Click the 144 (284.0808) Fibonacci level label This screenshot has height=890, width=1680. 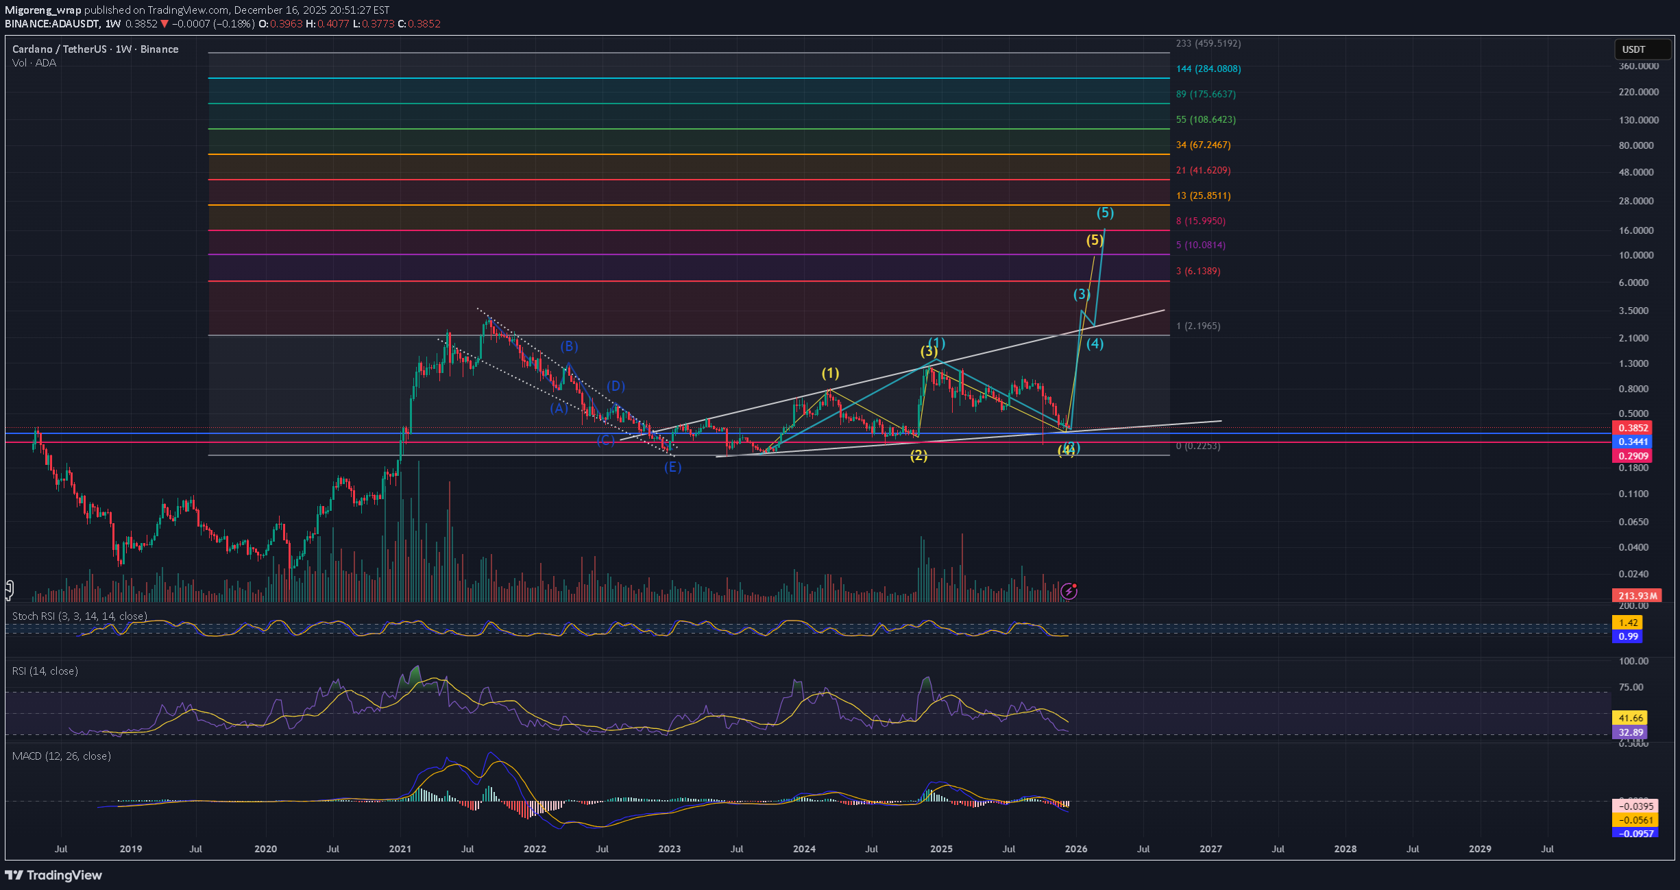click(1208, 69)
